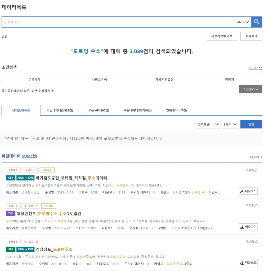Open the AND operator dropdown
The width and height of the screenshot is (264, 271).
[x=243, y=22]
